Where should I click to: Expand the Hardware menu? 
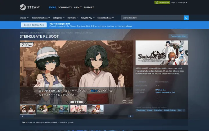coord(73,18)
